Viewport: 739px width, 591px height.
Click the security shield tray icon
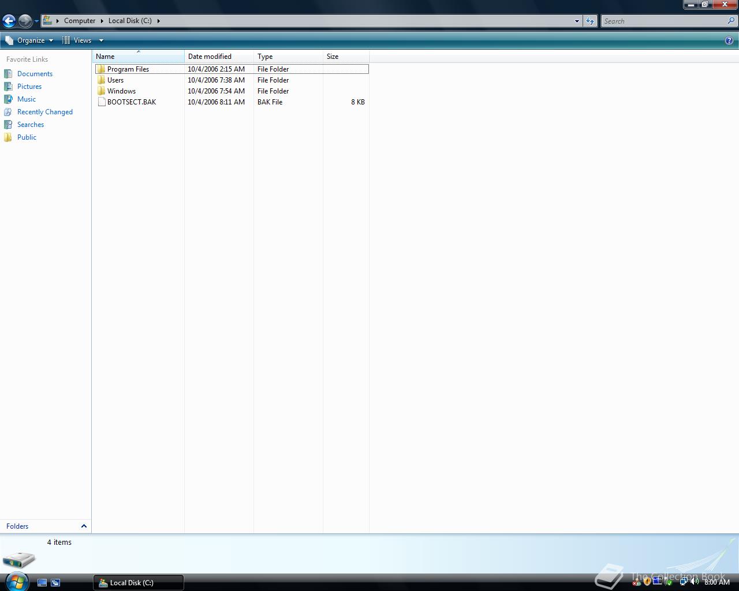[x=647, y=582]
